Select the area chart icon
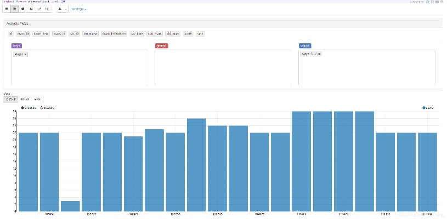Viewport: 447px width, 219px height. (31, 9)
